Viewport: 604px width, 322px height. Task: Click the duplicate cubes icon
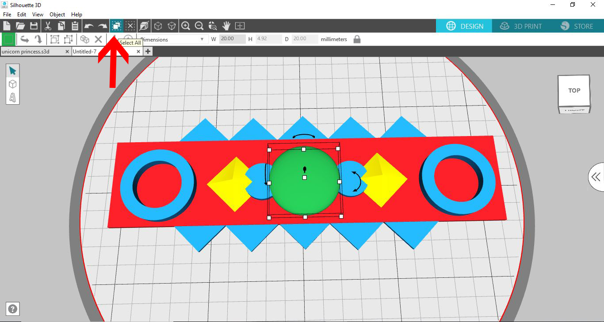(84, 39)
